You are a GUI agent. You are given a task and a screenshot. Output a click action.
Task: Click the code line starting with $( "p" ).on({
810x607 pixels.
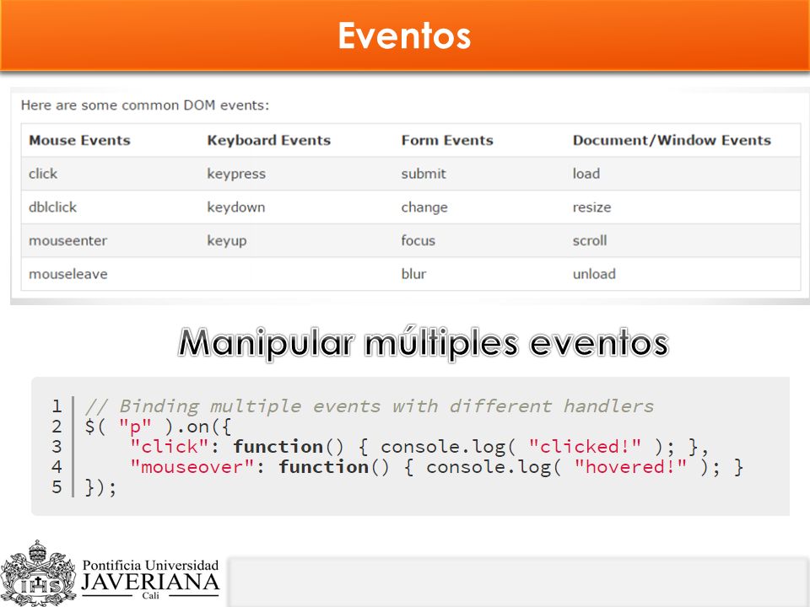[x=158, y=427]
